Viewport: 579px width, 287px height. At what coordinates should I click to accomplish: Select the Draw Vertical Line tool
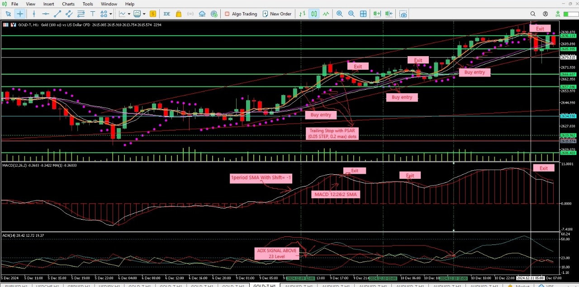[x=33, y=14]
